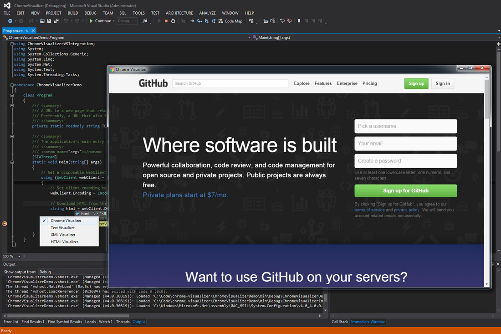This screenshot has height=334, width=501.
Task: Click the Pricing link on GitHub
Action: [x=370, y=83]
